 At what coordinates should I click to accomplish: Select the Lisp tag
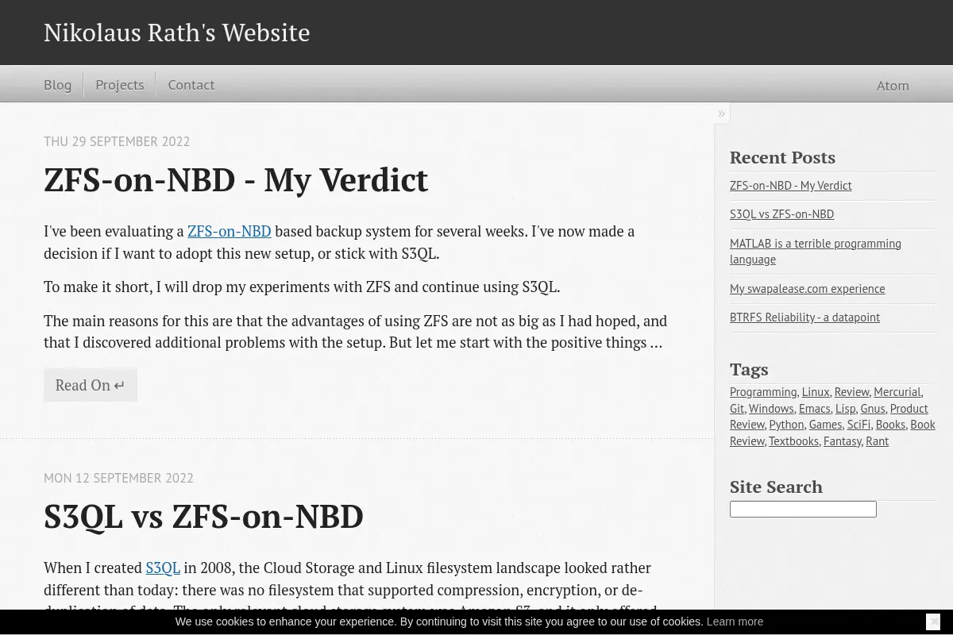845,408
